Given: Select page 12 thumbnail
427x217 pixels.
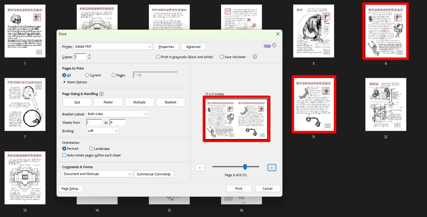Looking at the screenshot, I should click(386, 104).
